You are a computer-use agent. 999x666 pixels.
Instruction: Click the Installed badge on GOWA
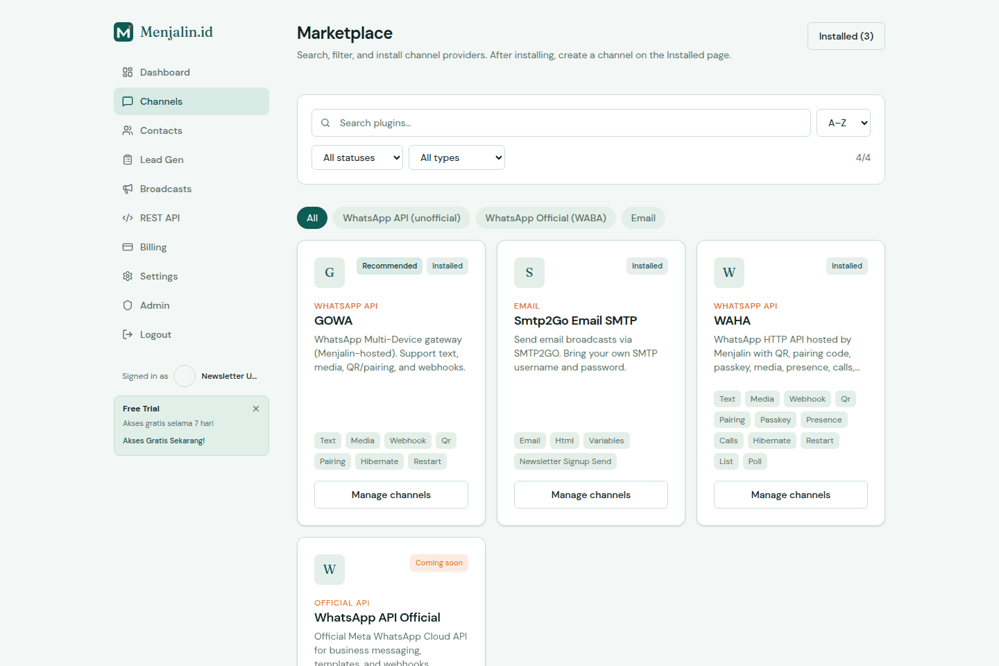click(447, 266)
